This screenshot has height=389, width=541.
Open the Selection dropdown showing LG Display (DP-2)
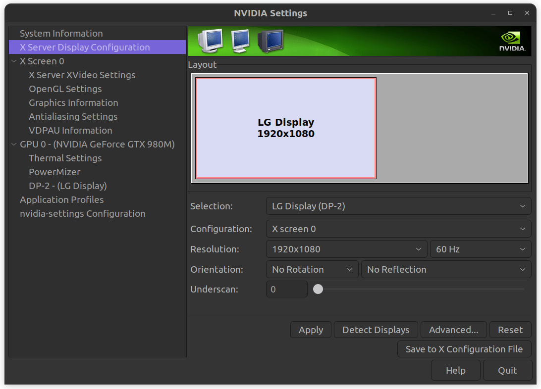(x=398, y=206)
